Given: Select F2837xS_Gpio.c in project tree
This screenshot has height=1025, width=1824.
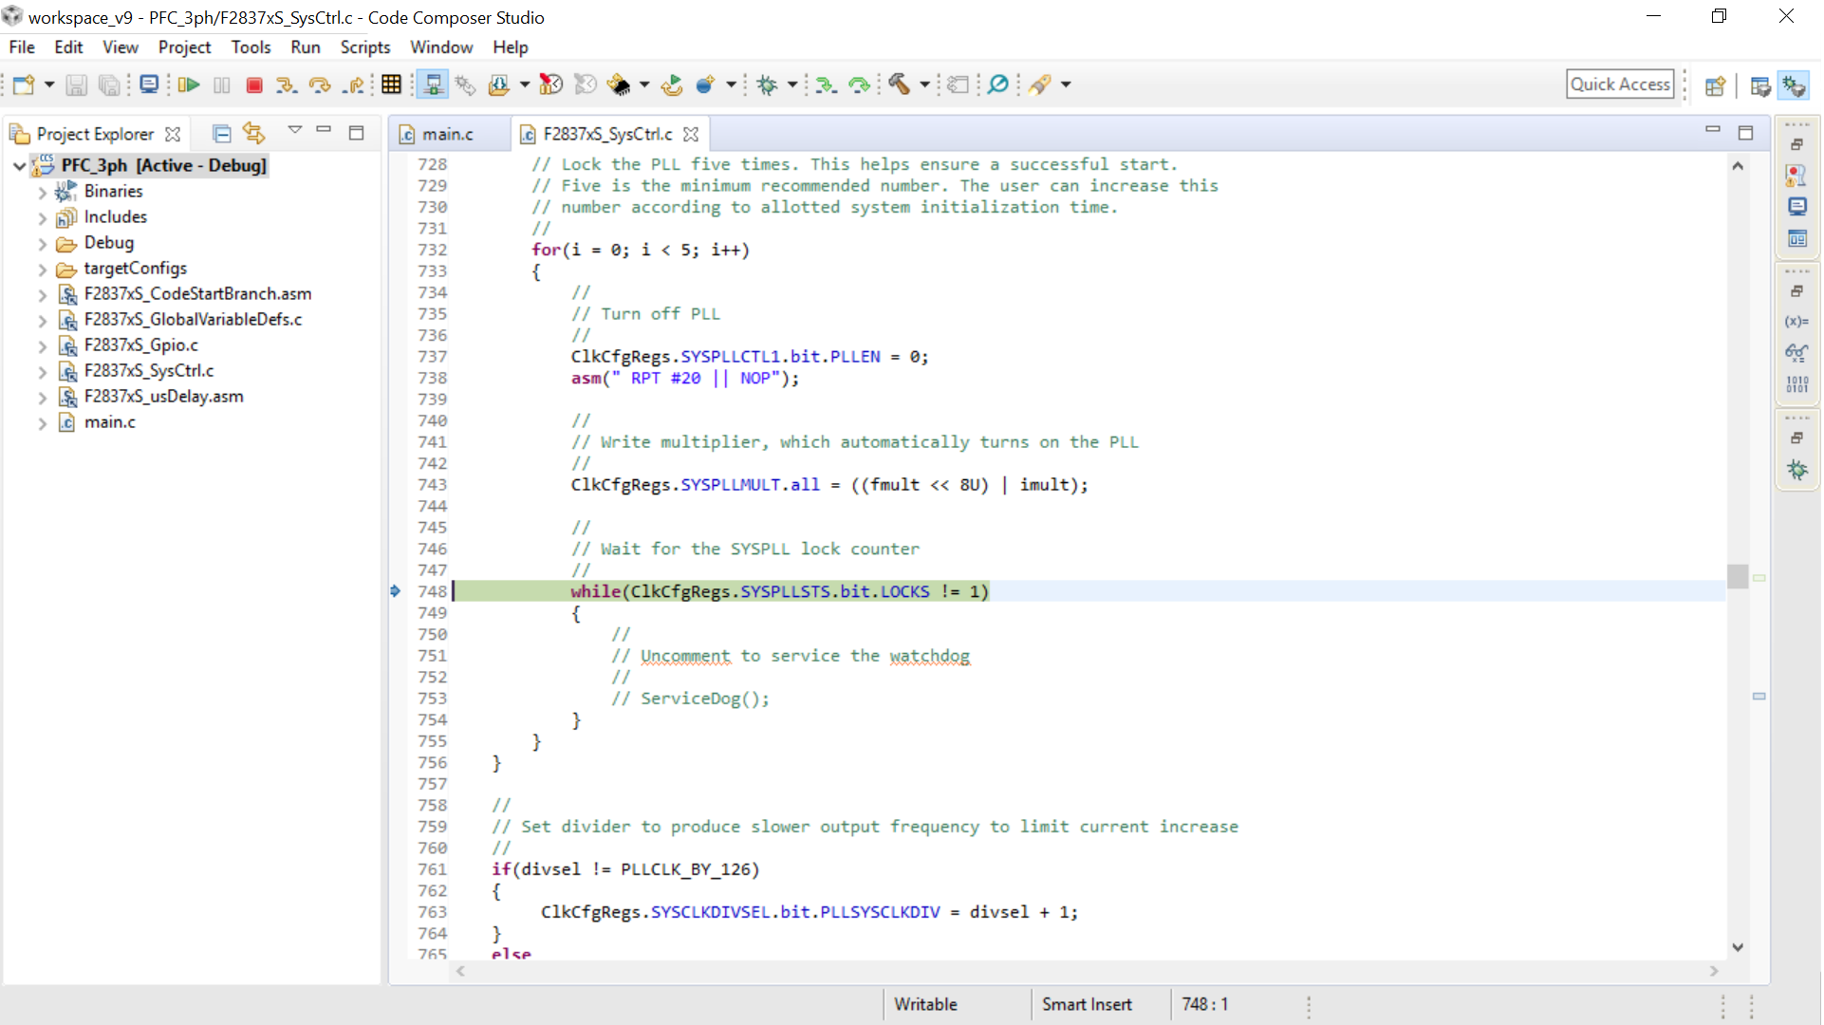Looking at the screenshot, I should 140,345.
